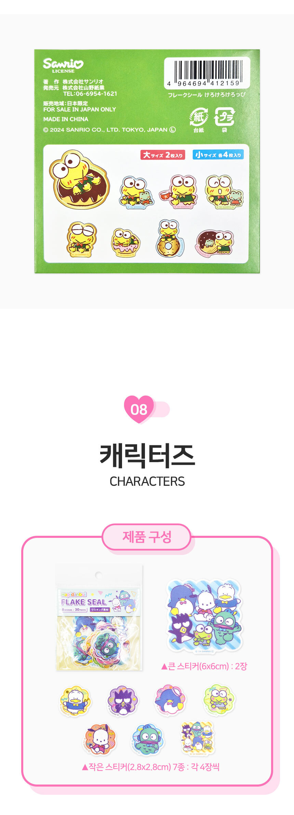Click the Pekkle duck small sticker
This screenshot has width=294, height=815.
(75, 701)
